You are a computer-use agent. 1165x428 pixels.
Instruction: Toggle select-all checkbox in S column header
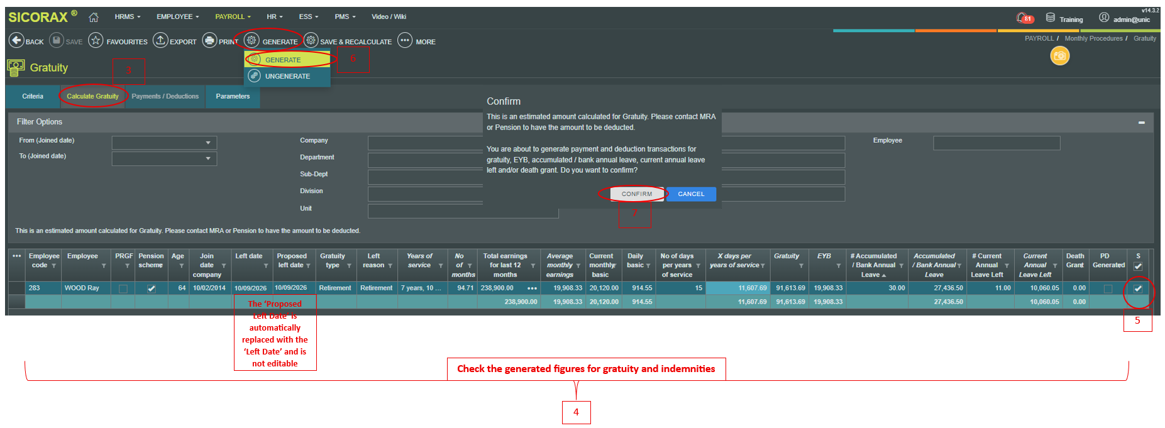1138,266
